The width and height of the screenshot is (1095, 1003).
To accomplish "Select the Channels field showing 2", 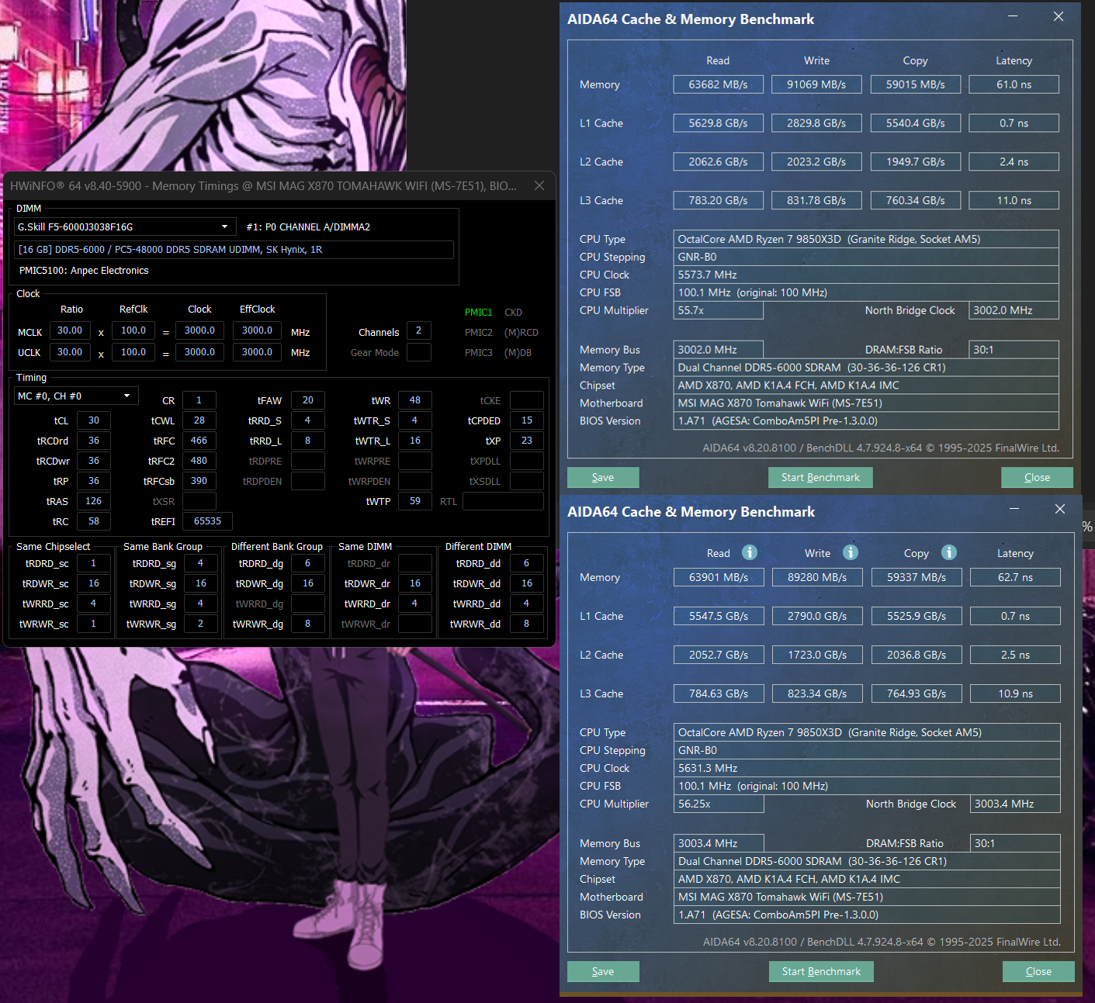I will (x=418, y=330).
